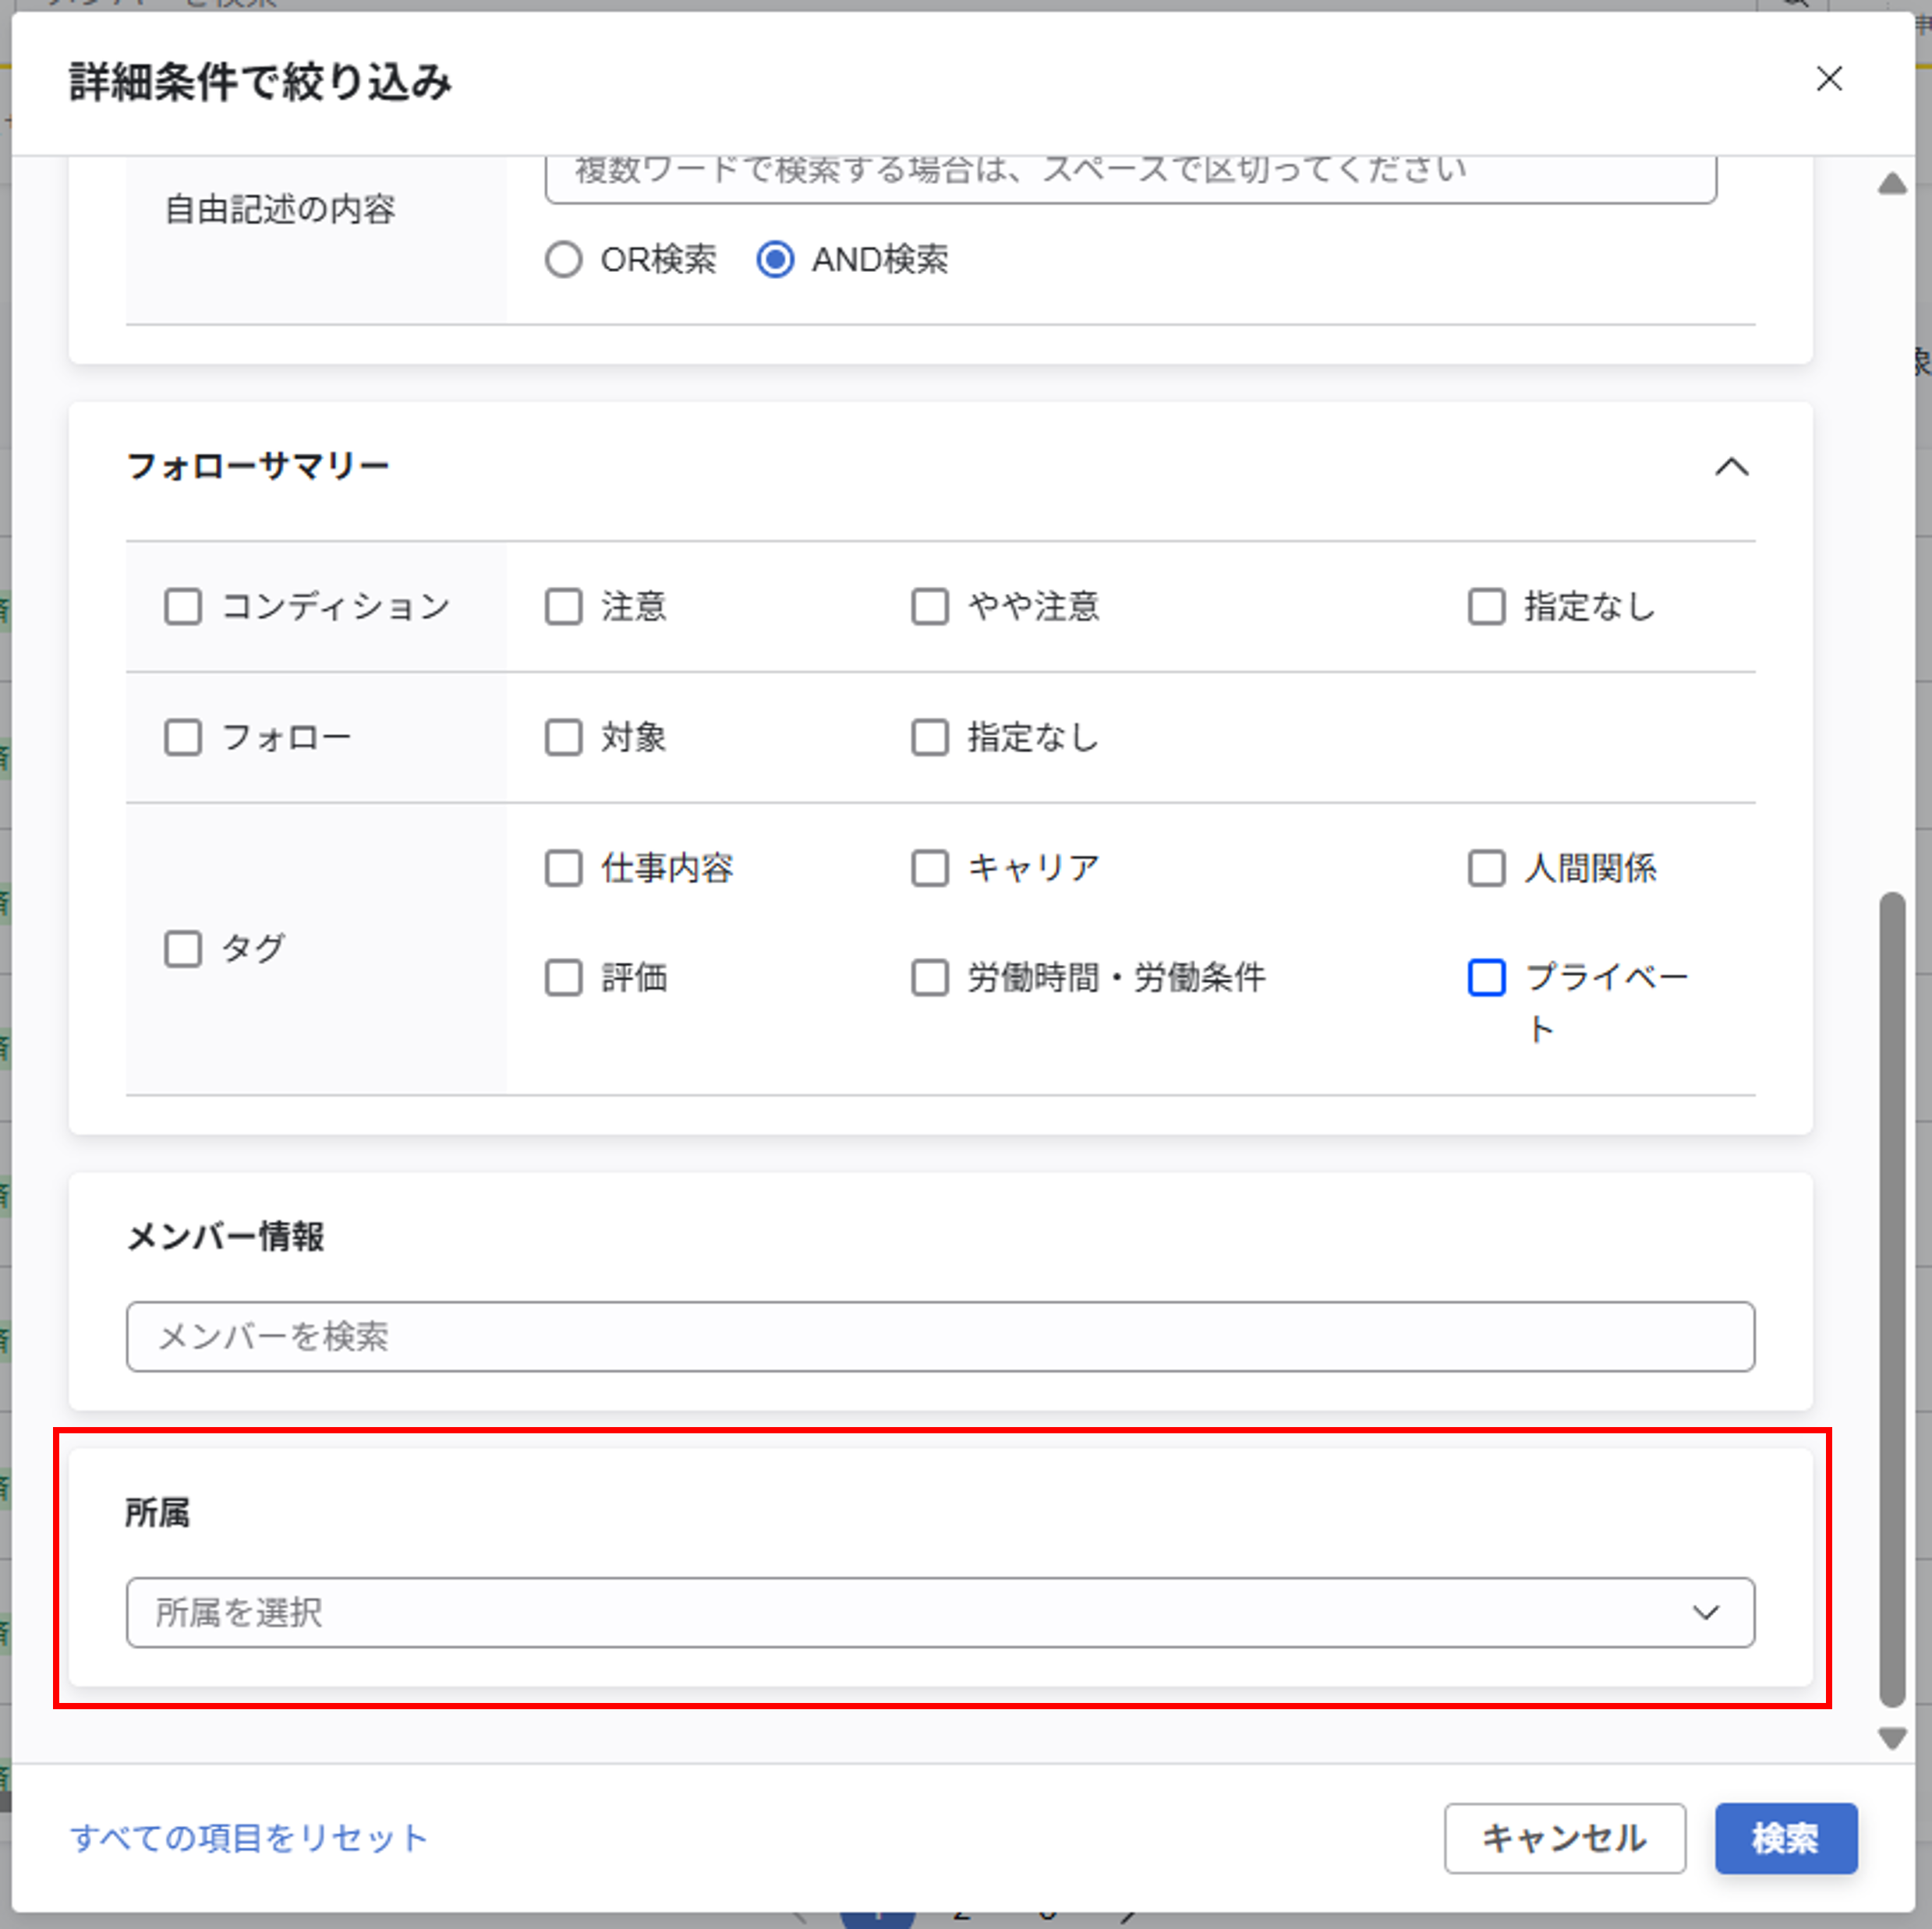Click the すべての項目をリセット reset link

[247, 1837]
